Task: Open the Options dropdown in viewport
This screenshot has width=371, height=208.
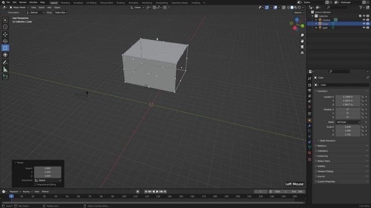Action: tap(299, 13)
